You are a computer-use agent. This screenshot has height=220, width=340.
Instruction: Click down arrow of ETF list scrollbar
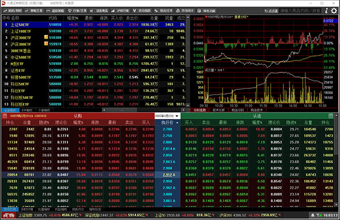pos(188,106)
